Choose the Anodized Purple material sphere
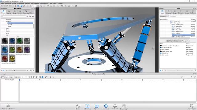This screenshot has height=110, width=197. tap(27, 50)
